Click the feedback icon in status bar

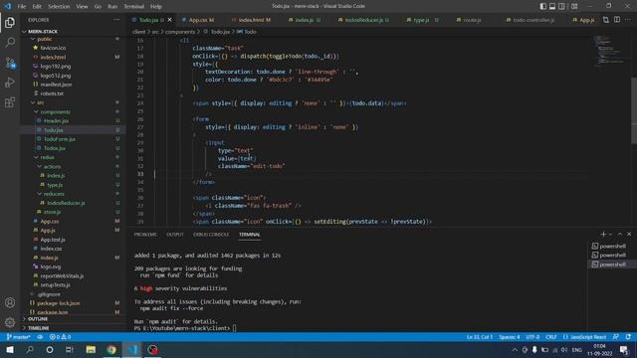616,337
